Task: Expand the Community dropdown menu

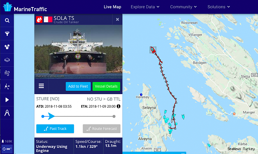Action: tap(183, 7)
